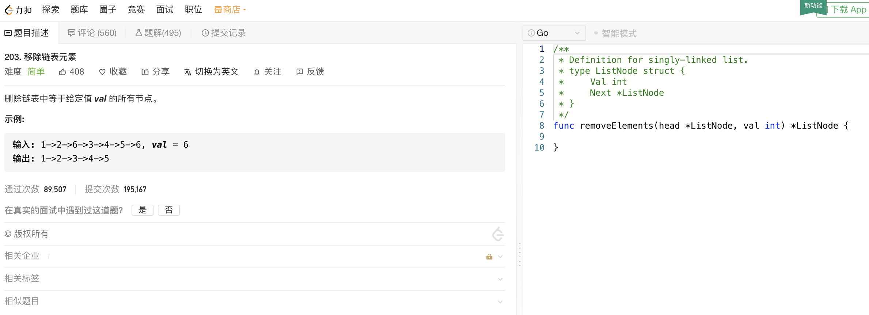Open the 题库 problems menu item
Viewport: 869px width, 315px height.
point(79,10)
